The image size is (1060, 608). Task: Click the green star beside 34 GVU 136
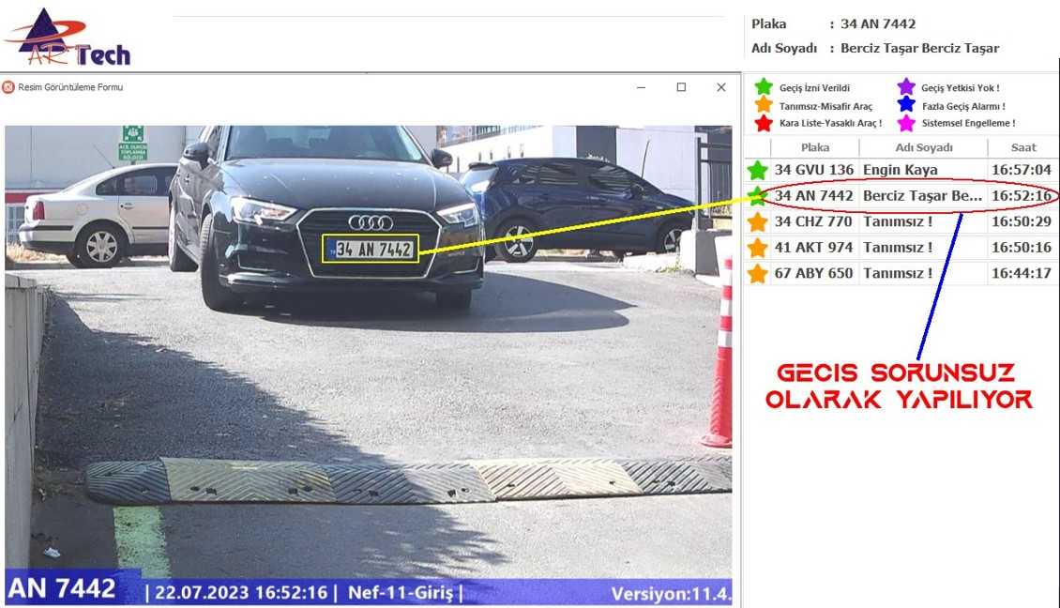758,170
